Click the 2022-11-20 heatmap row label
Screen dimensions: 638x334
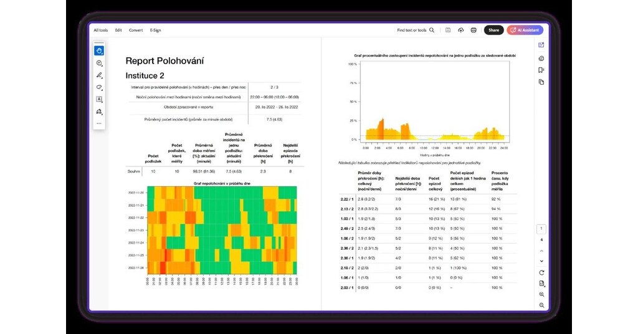[x=136, y=193]
